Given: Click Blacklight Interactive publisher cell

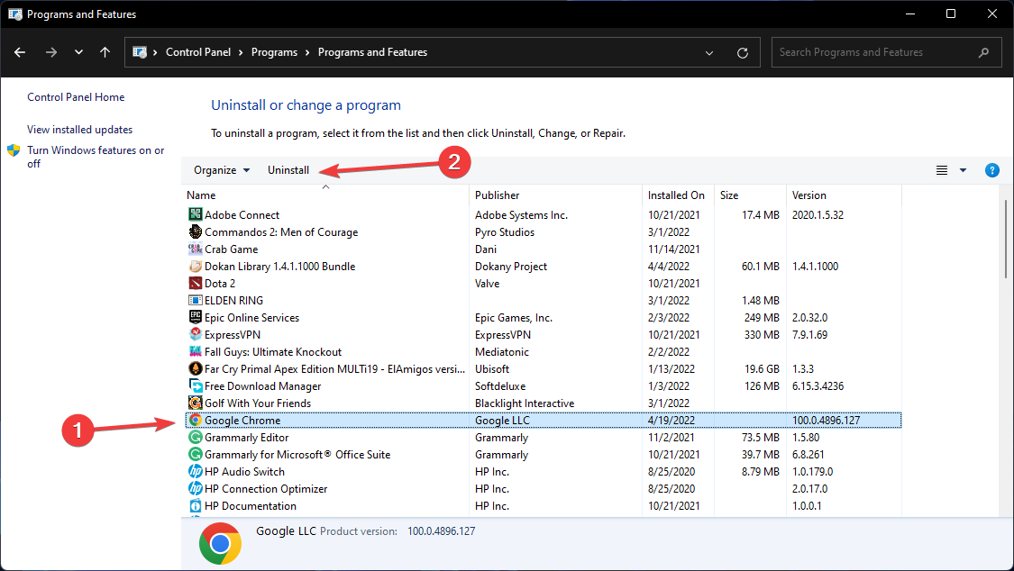Looking at the screenshot, I should coord(525,403).
